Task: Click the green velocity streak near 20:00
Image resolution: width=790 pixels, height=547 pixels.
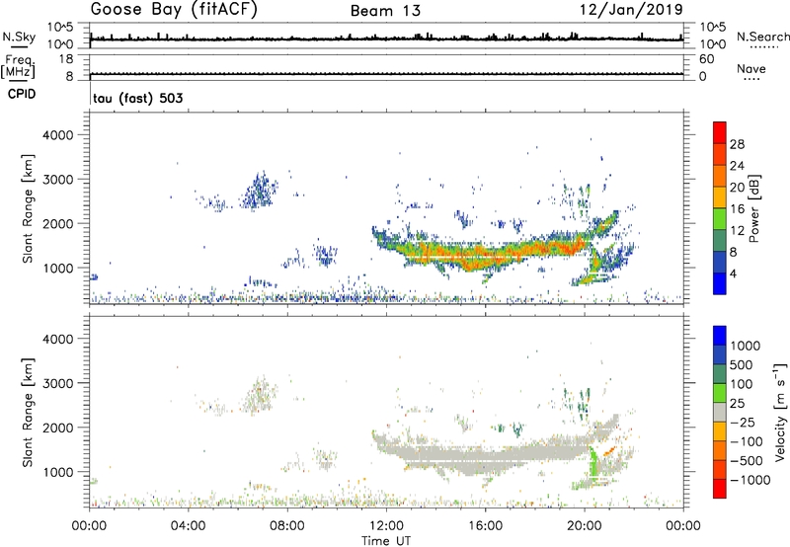Action: 593,463
